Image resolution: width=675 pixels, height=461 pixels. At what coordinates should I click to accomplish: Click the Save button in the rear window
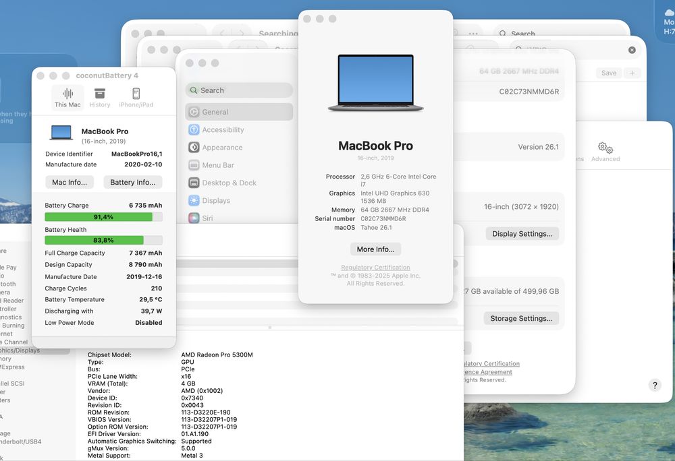[x=609, y=73]
